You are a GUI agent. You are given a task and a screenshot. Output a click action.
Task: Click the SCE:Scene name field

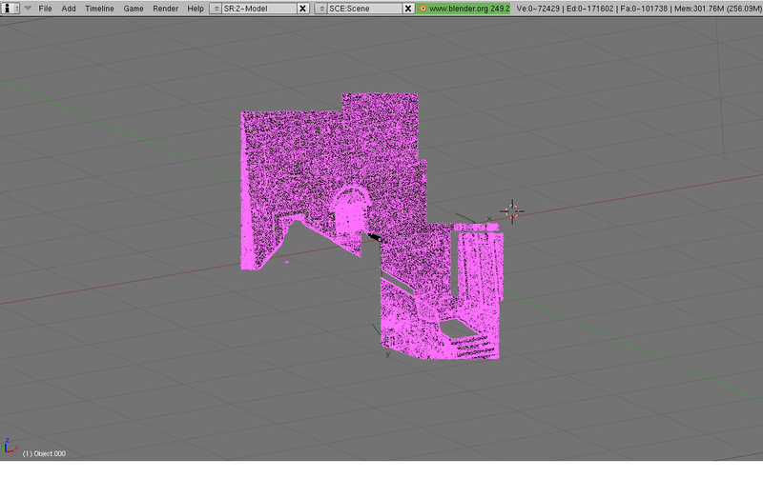(x=365, y=9)
